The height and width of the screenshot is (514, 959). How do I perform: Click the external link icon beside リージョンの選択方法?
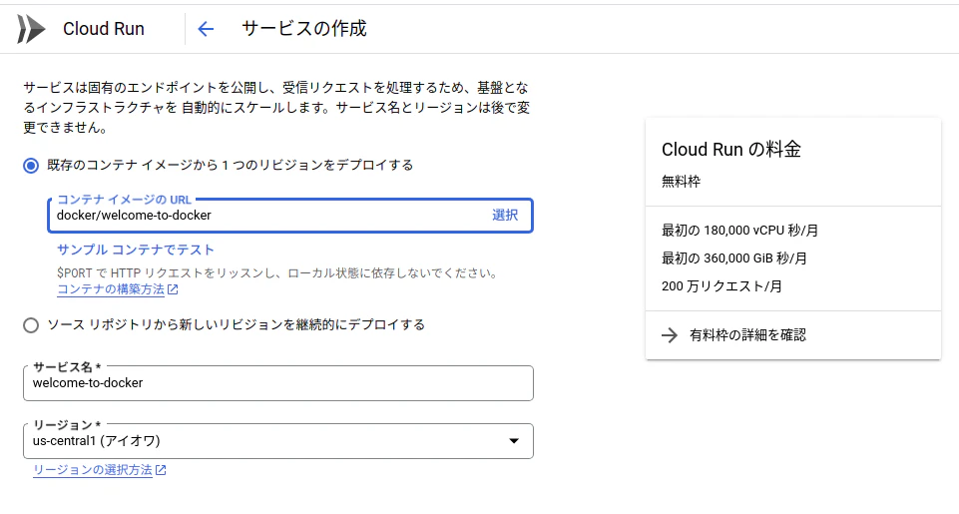pyautogui.click(x=161, y=470)
